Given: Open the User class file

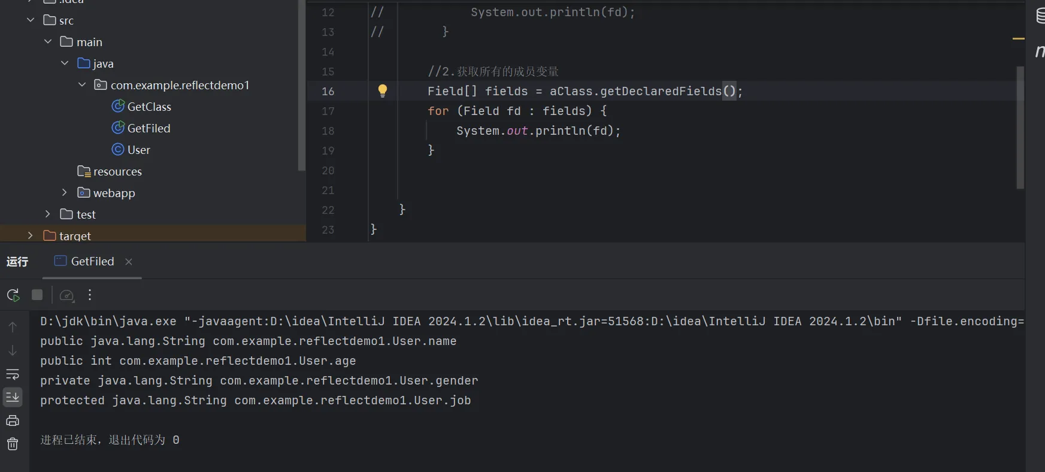Looking at the screenshot, I should click(138, 150).
